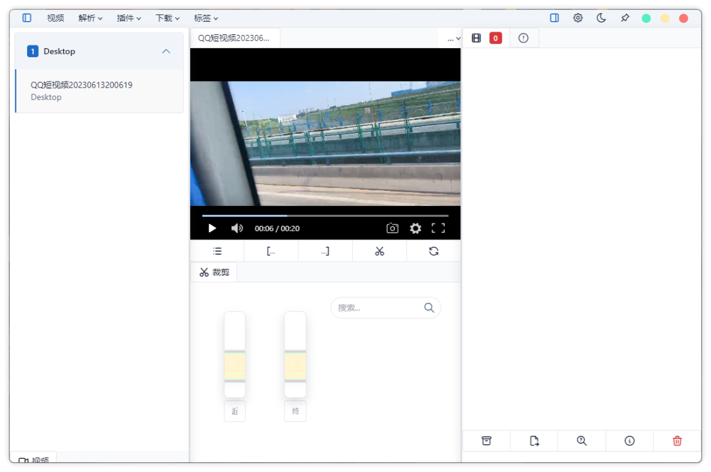Open the list icon below the player
Viewport: 711px width, 472px height.
[217, 251]
